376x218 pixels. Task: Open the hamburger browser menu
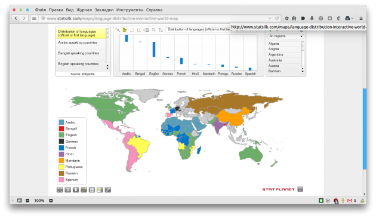click(361, 19)
